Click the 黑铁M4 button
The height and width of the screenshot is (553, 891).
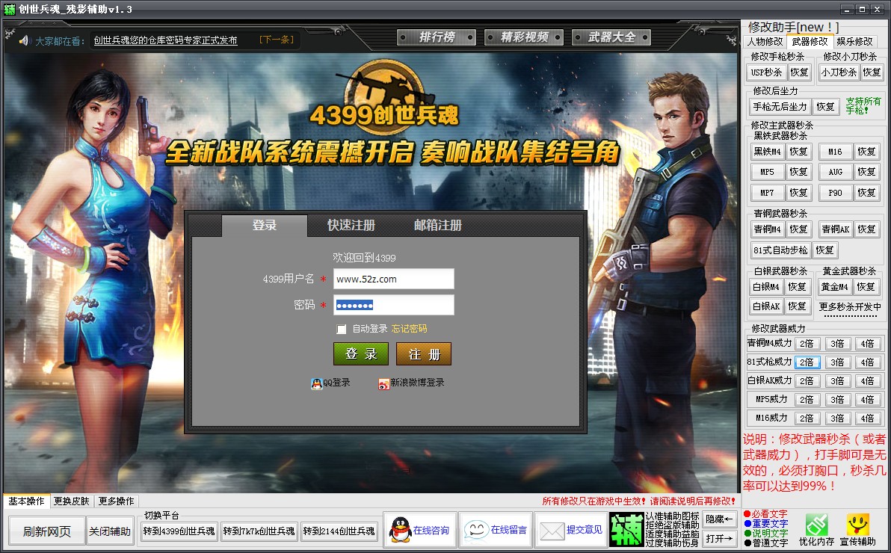pyautogui.click(x=767, y=151)
